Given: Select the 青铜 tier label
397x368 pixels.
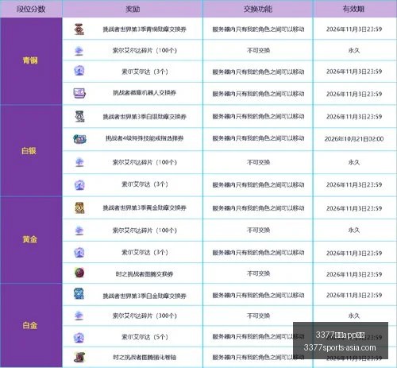Looking at the screenshot, I should [x=30, y=60].
